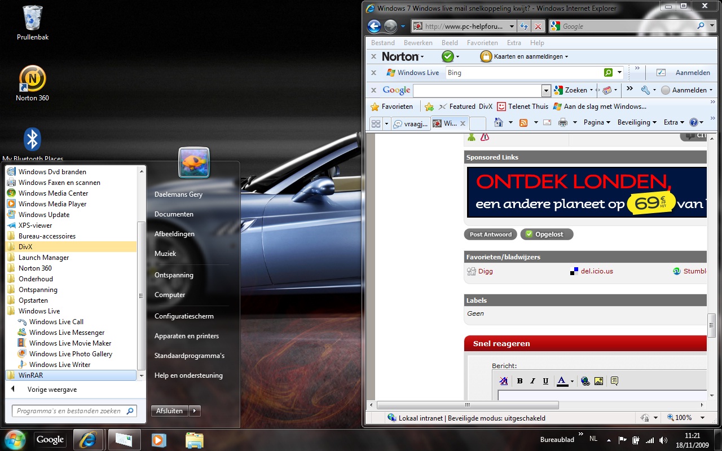Screen dimensions: 722x451
Task: Close the Google toolbar with its X
Action: pyautogui.click(x=373, y=90)
